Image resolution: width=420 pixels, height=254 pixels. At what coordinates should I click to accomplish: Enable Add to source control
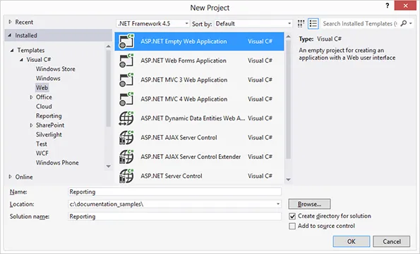292,227
